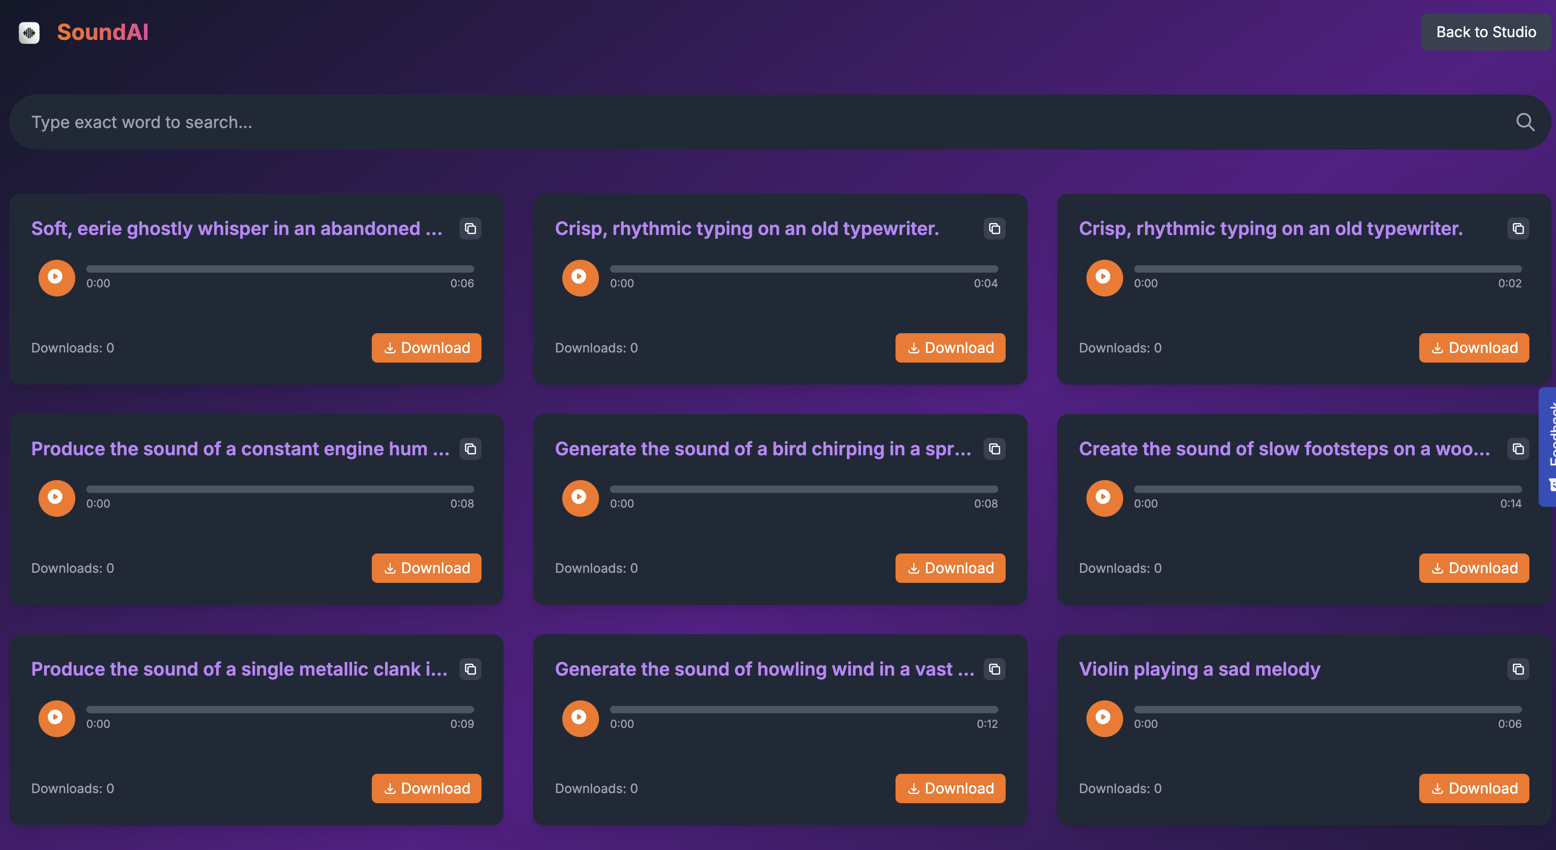Seek in the engine hum progress bar

pos(280,489)
